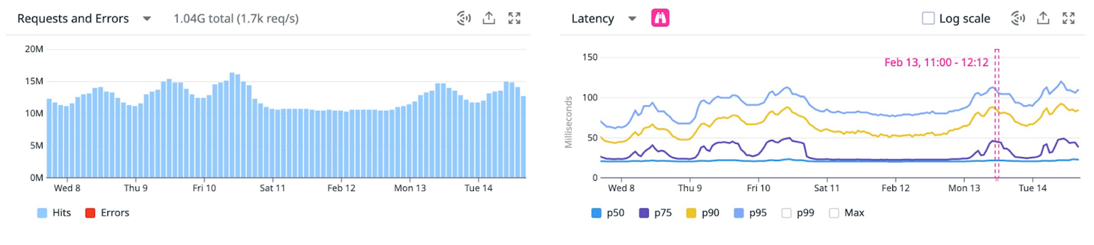This screenshot has height=245, width=1094.
Task: Click the Latency graph monitor signal icon
Action: click(1018, 18)
